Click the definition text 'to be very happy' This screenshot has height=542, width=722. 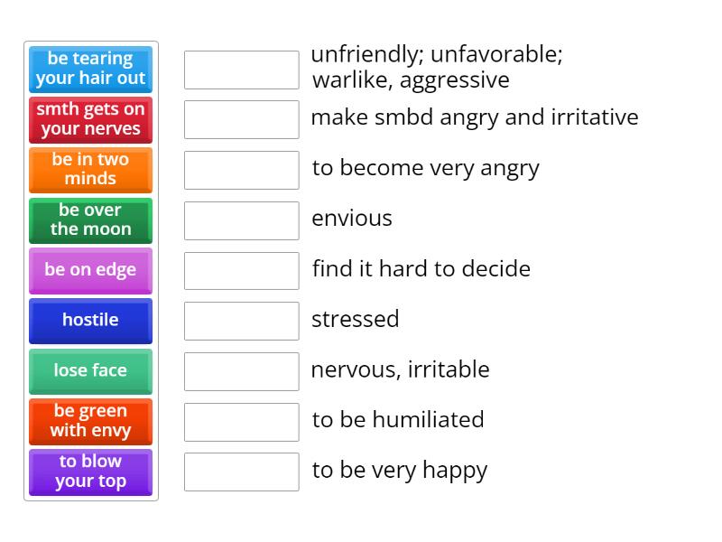[x=400, y=471]
